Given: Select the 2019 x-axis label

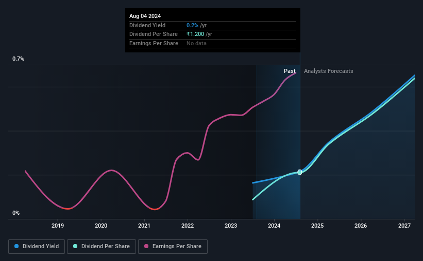Looking at the screenshot, I should 58,226.
